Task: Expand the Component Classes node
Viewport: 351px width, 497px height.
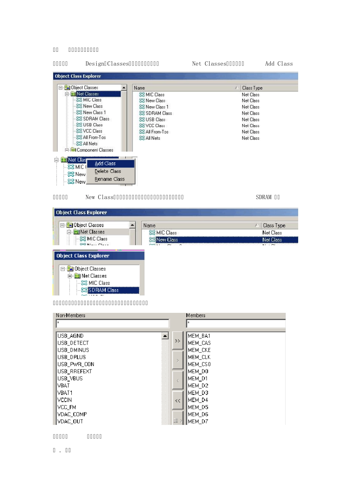Action: (67, 150)
